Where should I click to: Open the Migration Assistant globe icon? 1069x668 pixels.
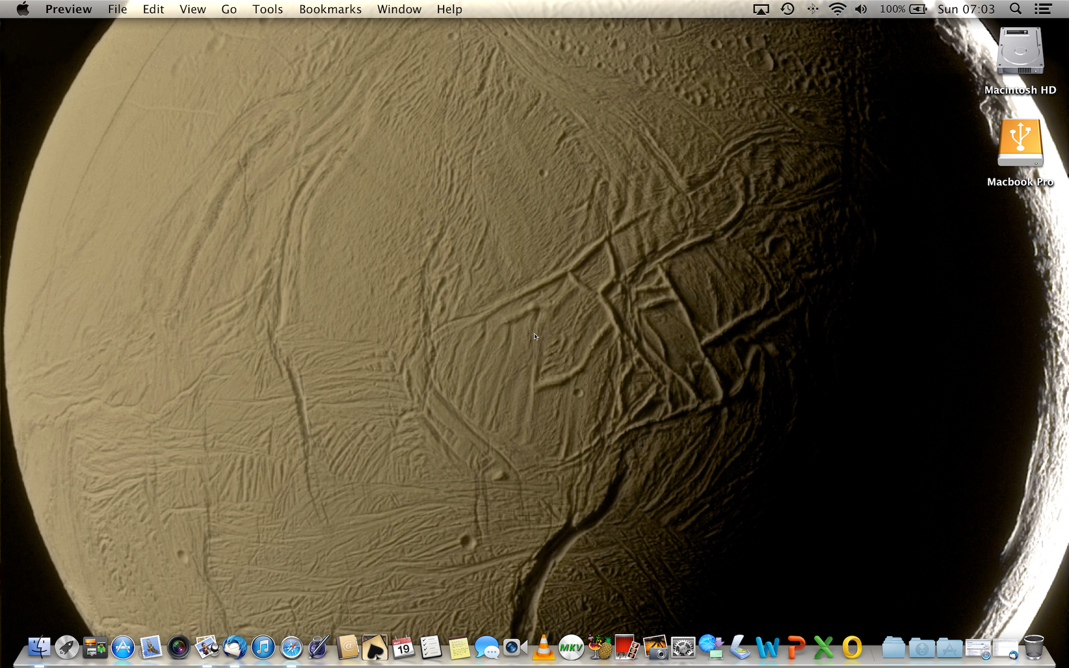point(711,648)
